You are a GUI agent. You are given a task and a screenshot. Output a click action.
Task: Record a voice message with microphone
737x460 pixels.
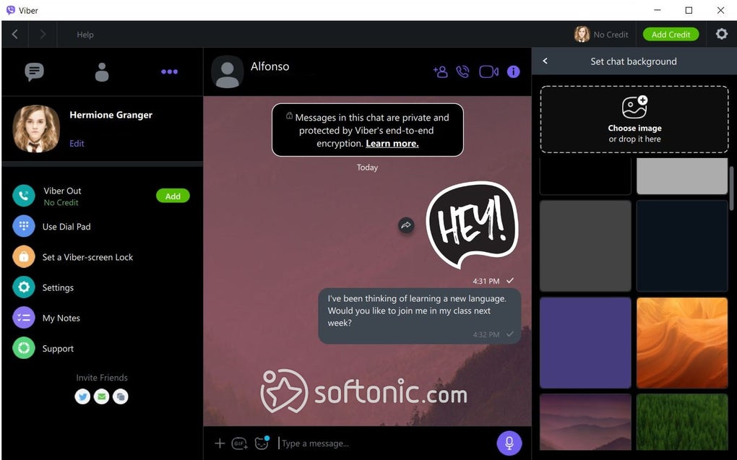[509, 443]
